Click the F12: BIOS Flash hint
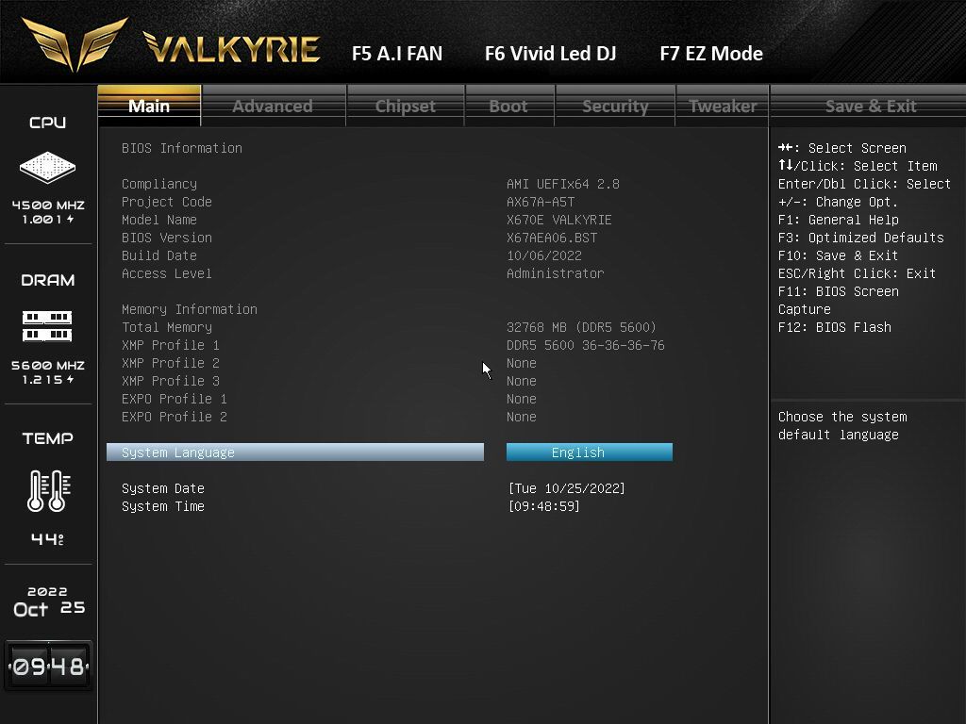The width and height of the screenshot is (966, 724). [x=834, y=327]
